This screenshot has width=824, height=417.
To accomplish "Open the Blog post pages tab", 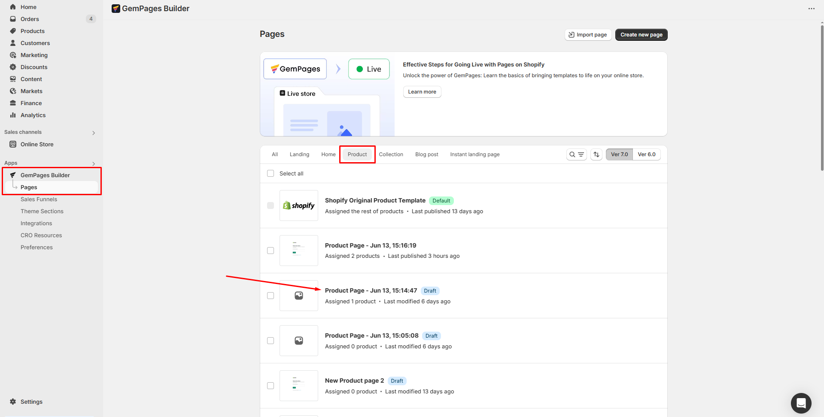I will coord(426,154).
